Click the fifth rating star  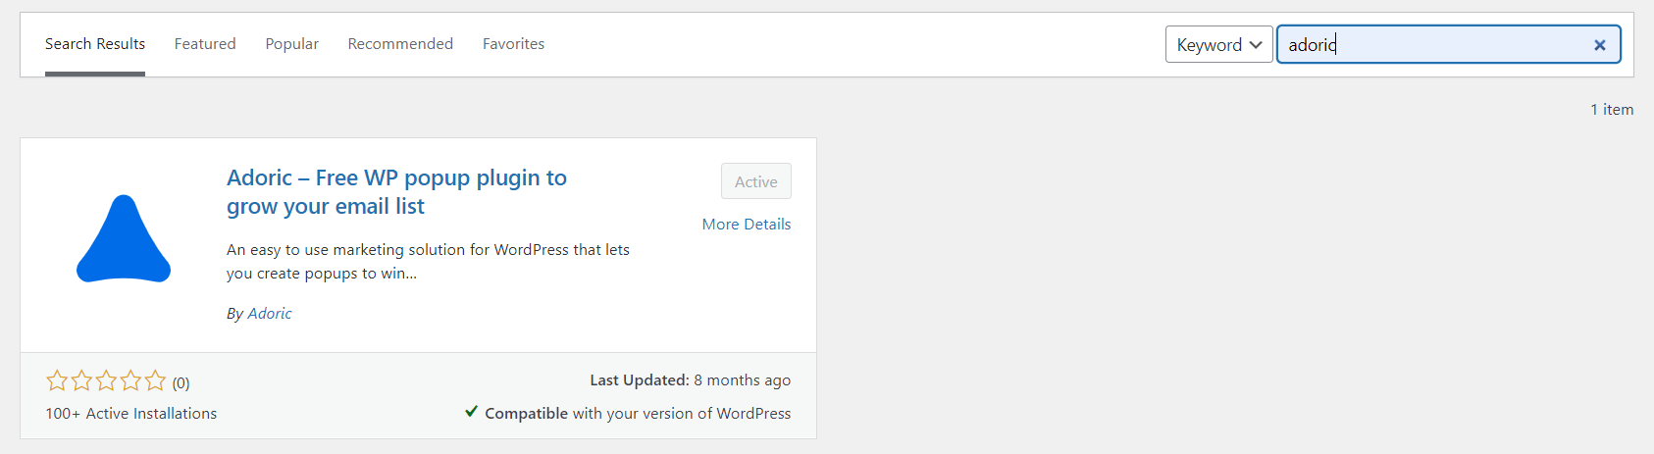click(x=155, y=380)
